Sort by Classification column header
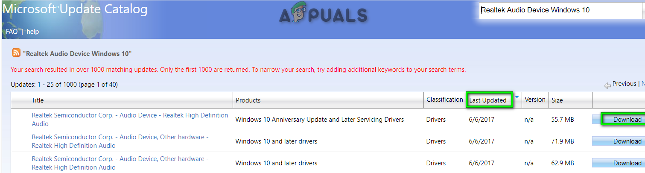Viewport: 645px width, 173px height. tap(444, 100)
